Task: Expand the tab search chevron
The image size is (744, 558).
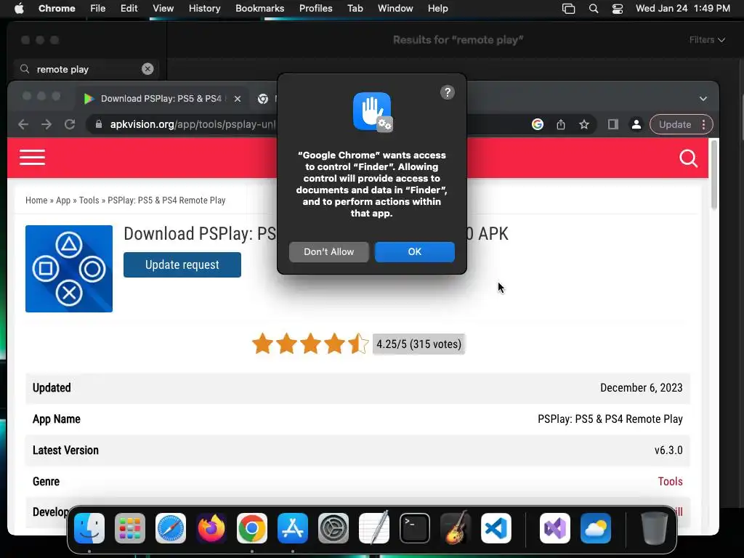Action: (x=703, y=99)
